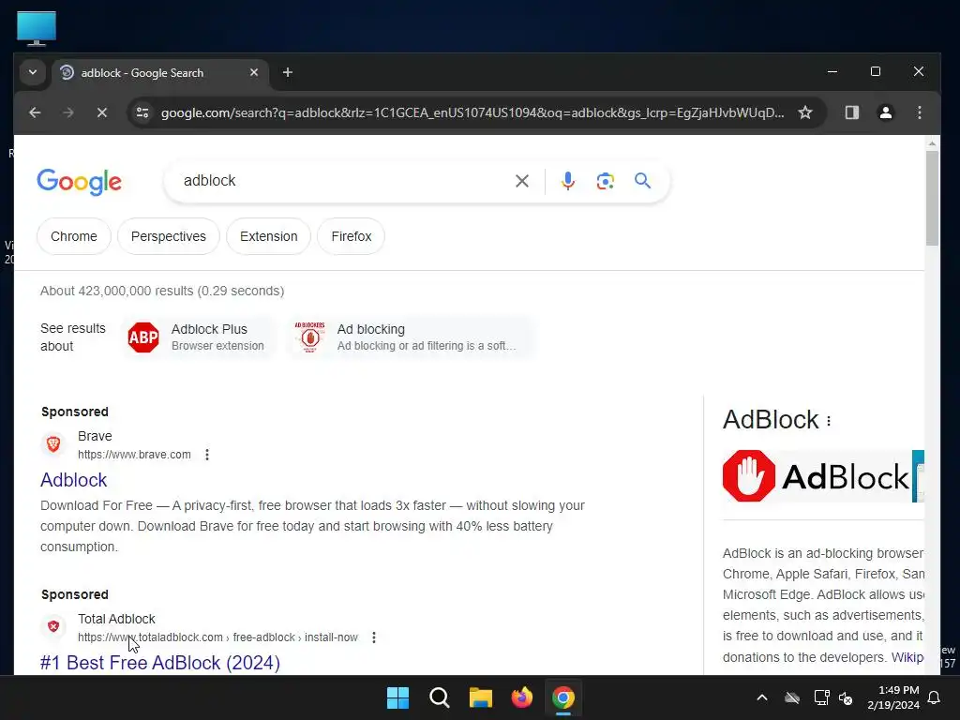Image resolution: width=960 pixels, height=720 pixels.
Task: Click the page vertical scrollbar thumb
Action: coord(932,197)
